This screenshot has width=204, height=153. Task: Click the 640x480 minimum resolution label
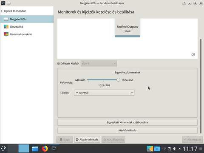[x=80, y=80]
